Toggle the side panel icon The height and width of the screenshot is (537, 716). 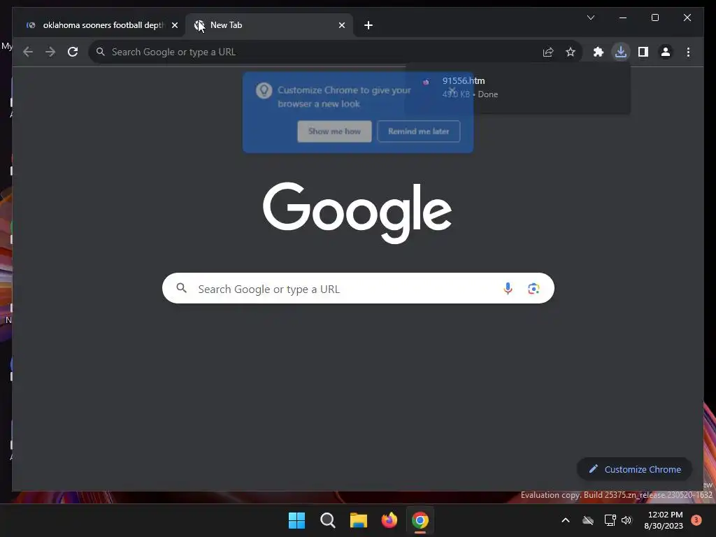coord(643,52)
